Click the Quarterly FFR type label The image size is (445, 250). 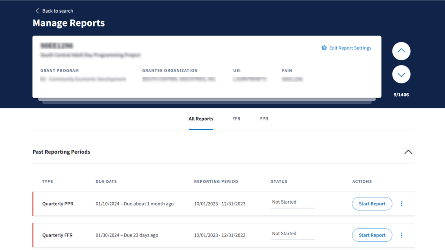(x=57, y=235)
